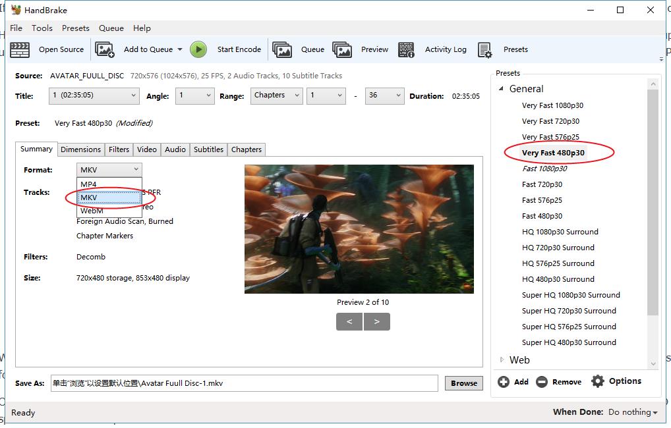Open the File menu
This screenshot has width=671, height=428.
coord(16,28)
